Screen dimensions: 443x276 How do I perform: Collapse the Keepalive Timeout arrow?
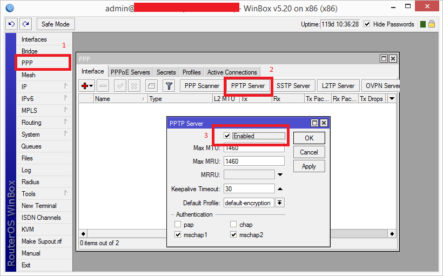click(280, 189)
